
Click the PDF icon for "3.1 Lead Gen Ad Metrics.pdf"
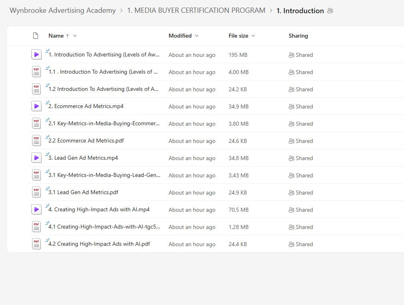tap(36, 192)
